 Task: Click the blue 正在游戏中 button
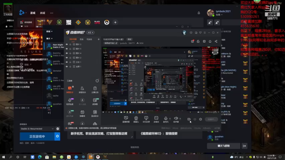tap(37, 137)
